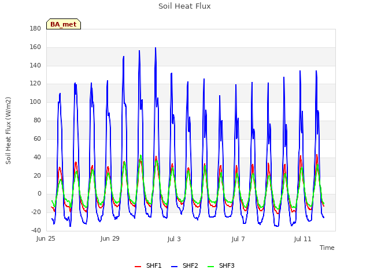The height and width of the screenshot is (277, 370).
Task: Click the Jun 29 x-axis tick label
Action: (x=110, y=238)
